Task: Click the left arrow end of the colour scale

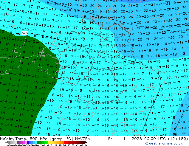Action: [x=7, y=142]
